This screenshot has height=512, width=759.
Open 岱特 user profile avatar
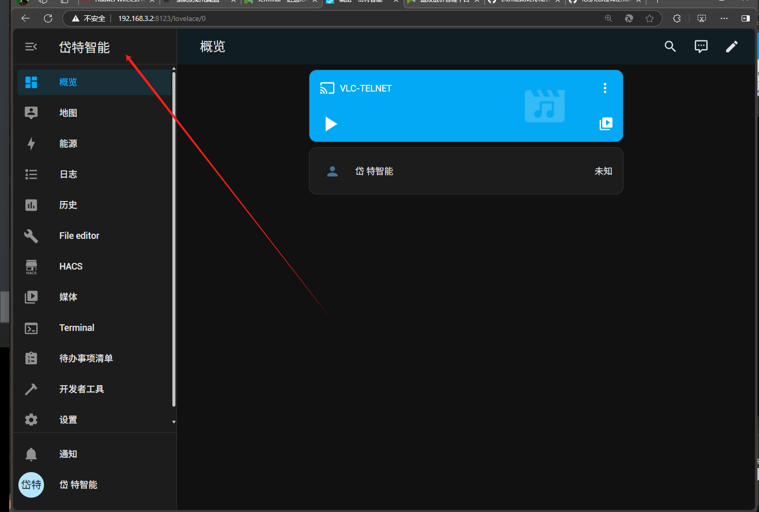(x=31, y=485)
